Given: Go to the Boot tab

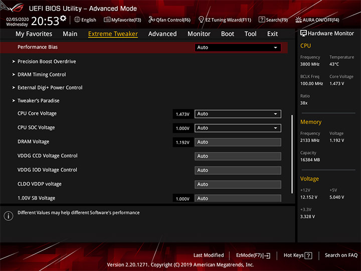Looking at the screenshot, I should [228, 34].
